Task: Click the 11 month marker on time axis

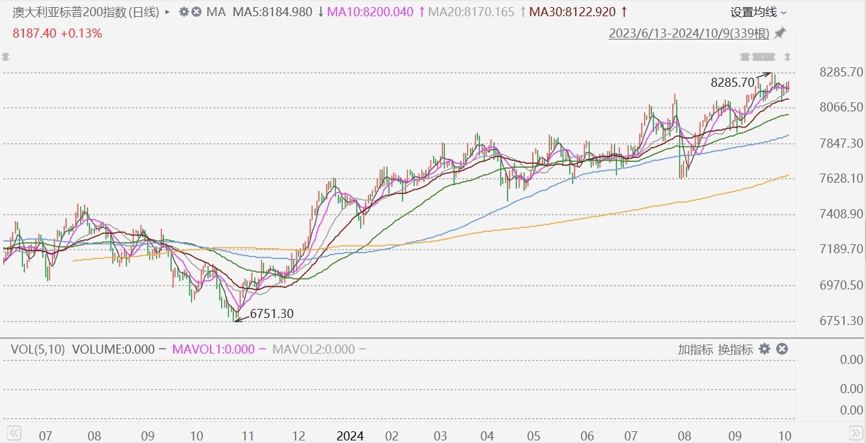Action: [x=248, y=436]
